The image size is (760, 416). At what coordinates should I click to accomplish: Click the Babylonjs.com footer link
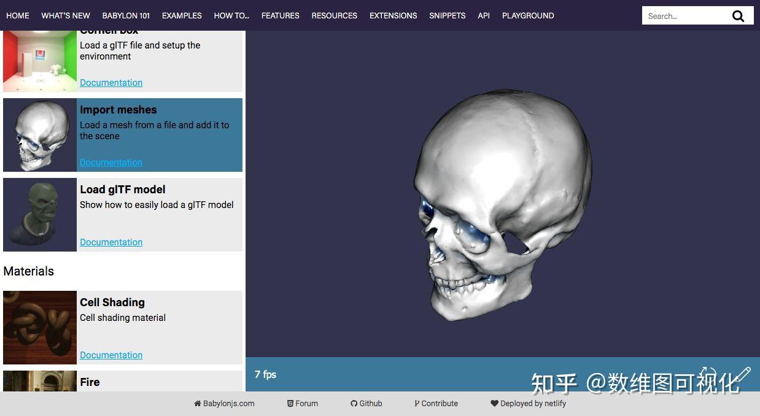pos(228,403)
